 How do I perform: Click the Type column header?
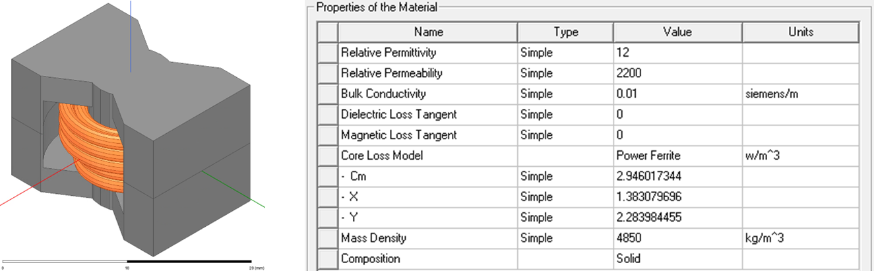pyautogui.click(x=565, y=32)
